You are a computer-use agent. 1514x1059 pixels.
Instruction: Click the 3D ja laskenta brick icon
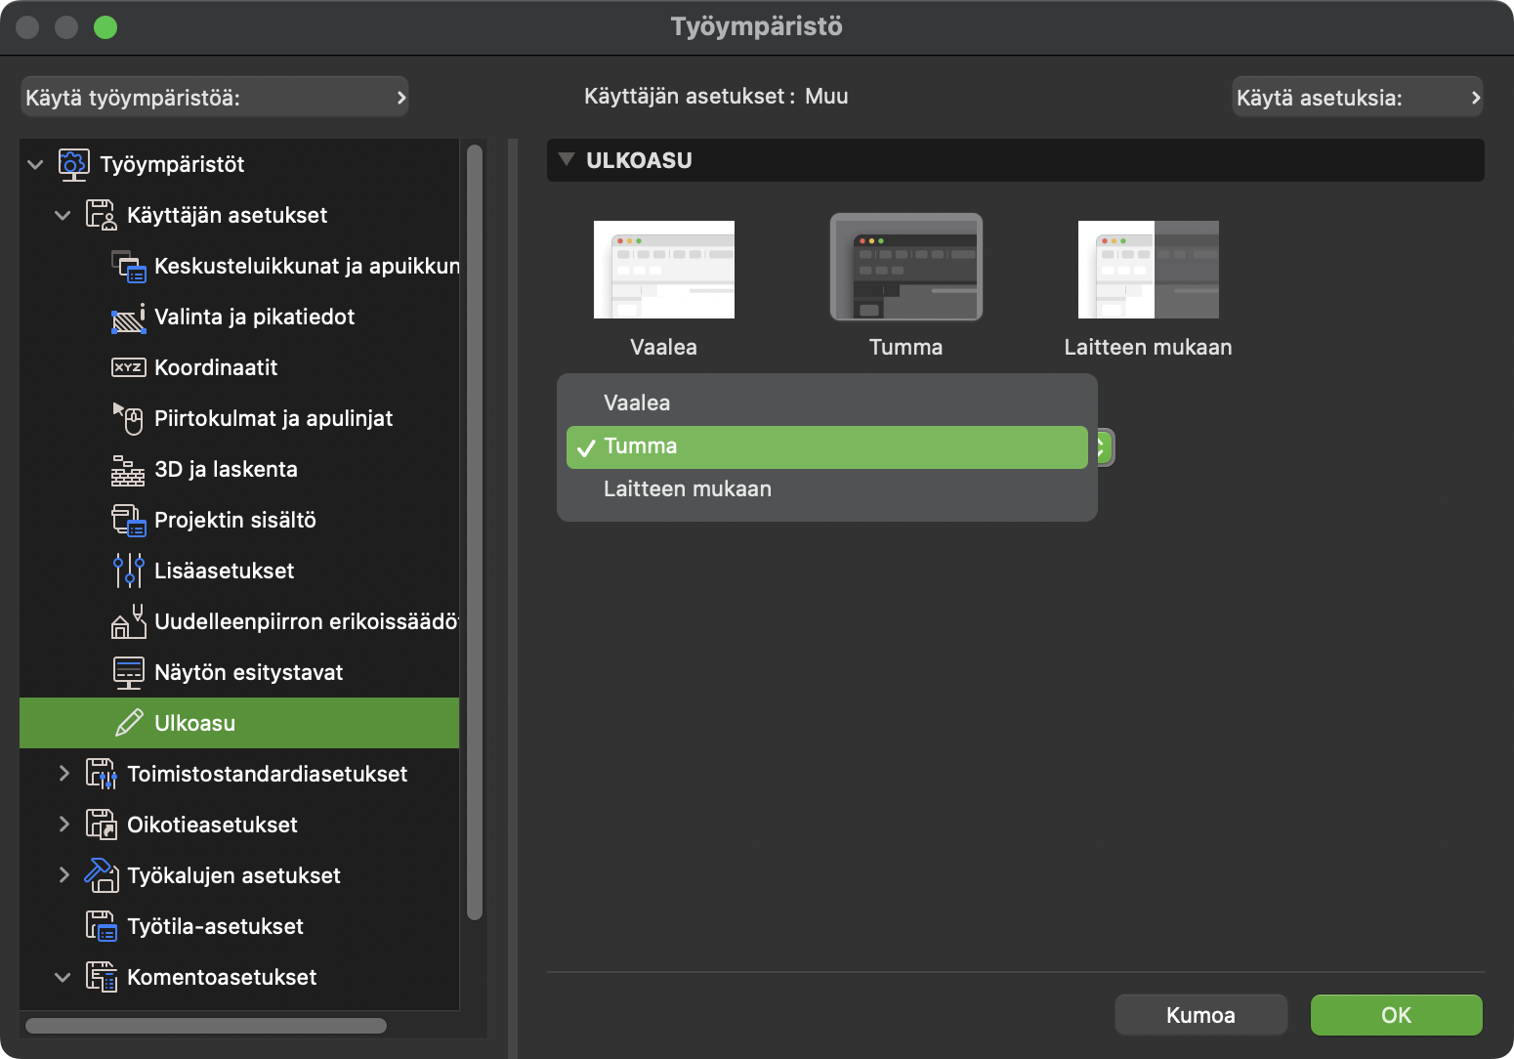point(128,470)
